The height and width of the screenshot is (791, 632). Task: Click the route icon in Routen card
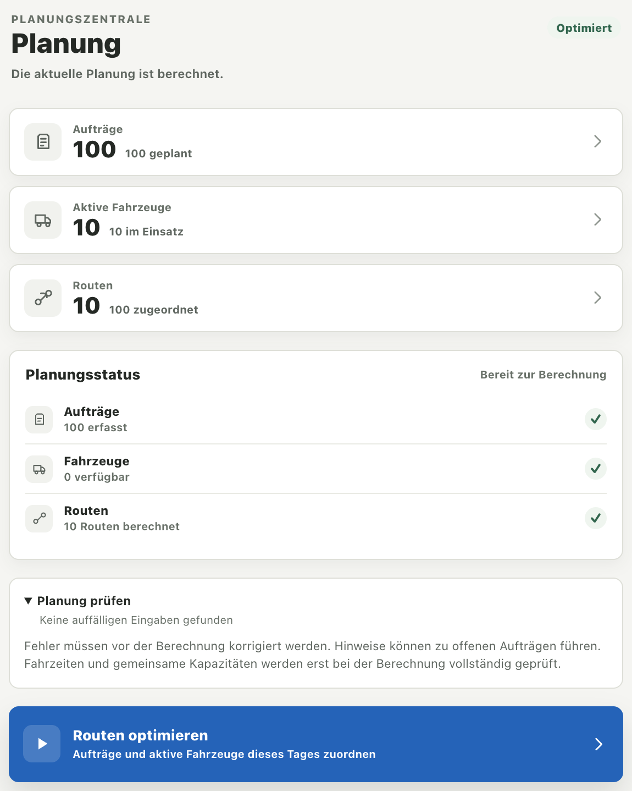[43, 298]
